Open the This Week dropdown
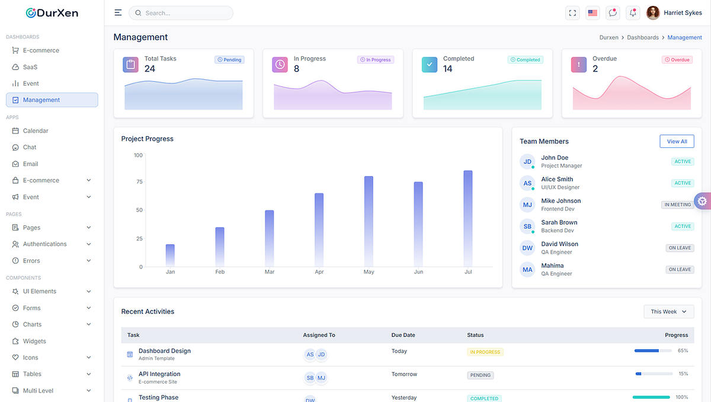711x402 pixels. [668, 312]
